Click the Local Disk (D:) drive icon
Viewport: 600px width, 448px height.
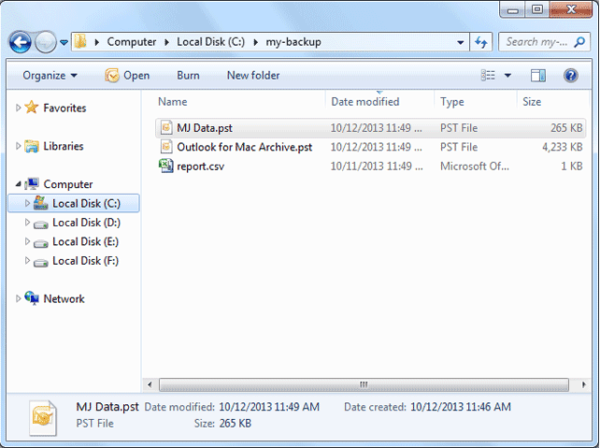pyautogui.click(x=40, y=224)
